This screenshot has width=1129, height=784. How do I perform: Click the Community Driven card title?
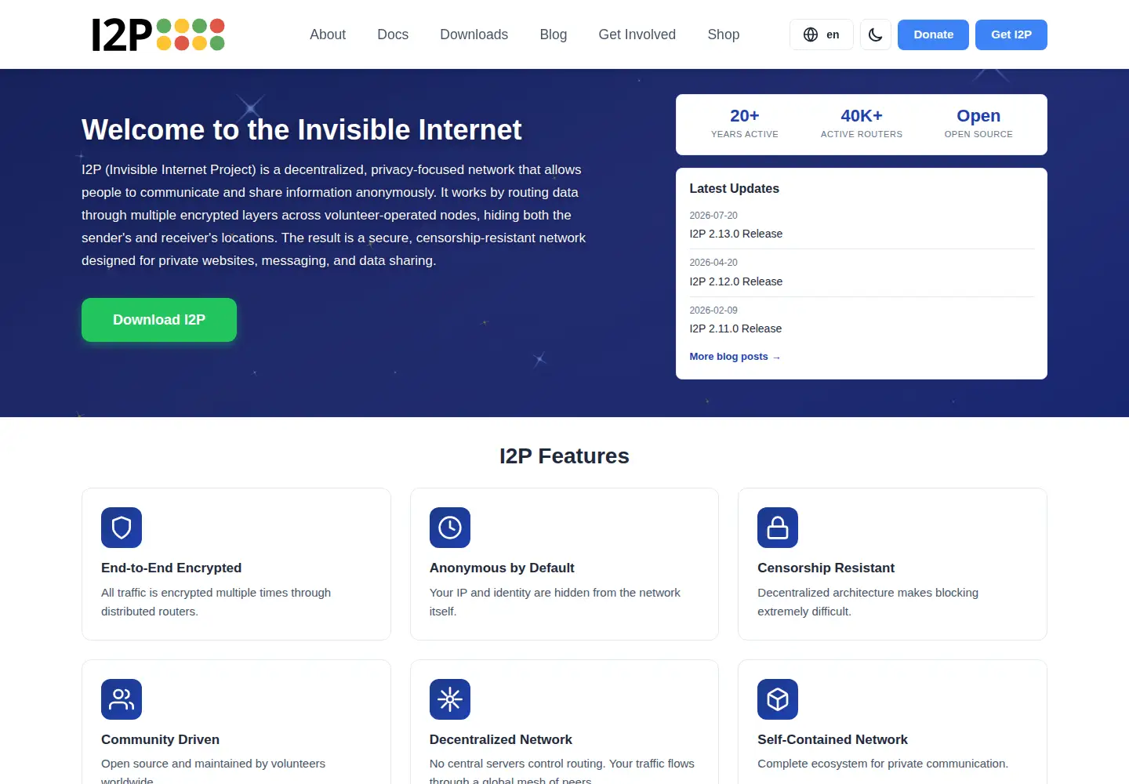click(161, 740)
